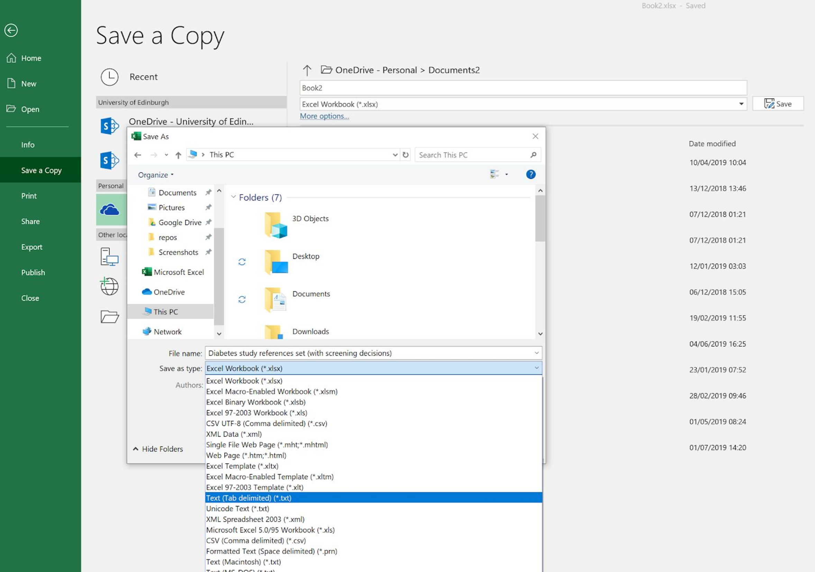Choose Text (Tab delimited) (*.txt) option
815x572 pixels.
[248, 498]
